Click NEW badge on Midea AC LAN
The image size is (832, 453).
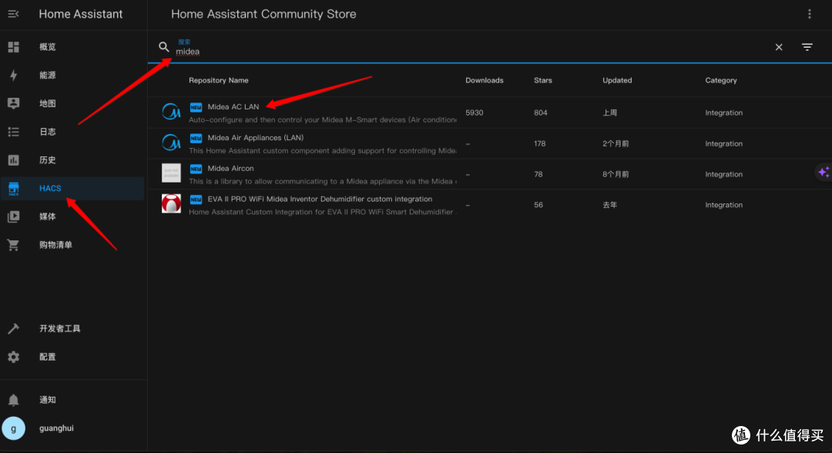click(x=196, y=107)
